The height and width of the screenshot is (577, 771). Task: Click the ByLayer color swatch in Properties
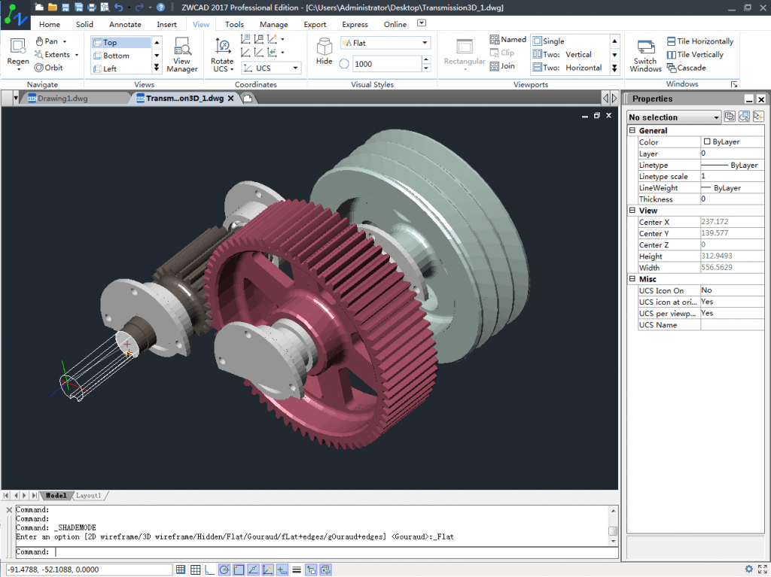pyautogui.click(x=707, y=142)
